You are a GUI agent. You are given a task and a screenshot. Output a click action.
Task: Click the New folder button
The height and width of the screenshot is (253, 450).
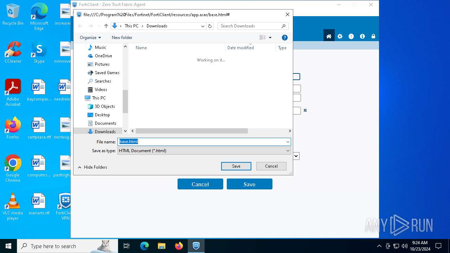122,38
